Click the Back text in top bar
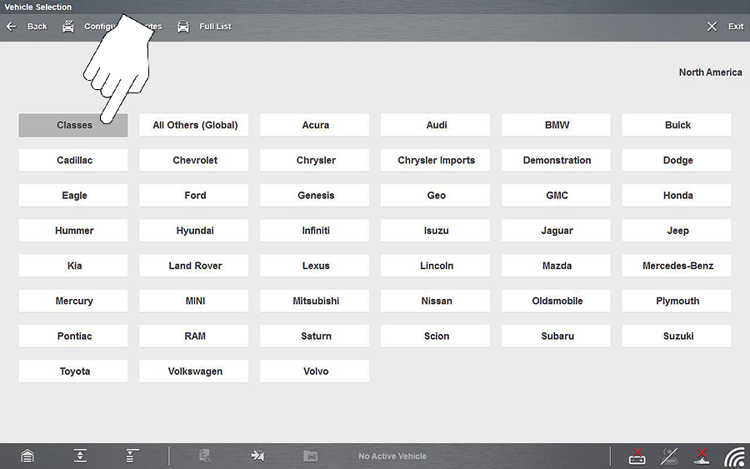 coord(37,27)
